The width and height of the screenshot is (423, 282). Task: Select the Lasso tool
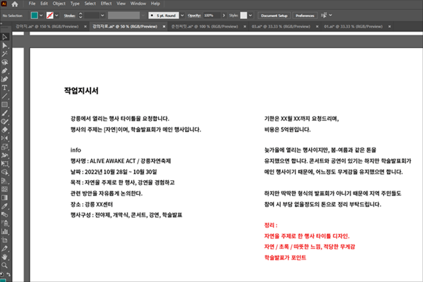click(5, 62)
